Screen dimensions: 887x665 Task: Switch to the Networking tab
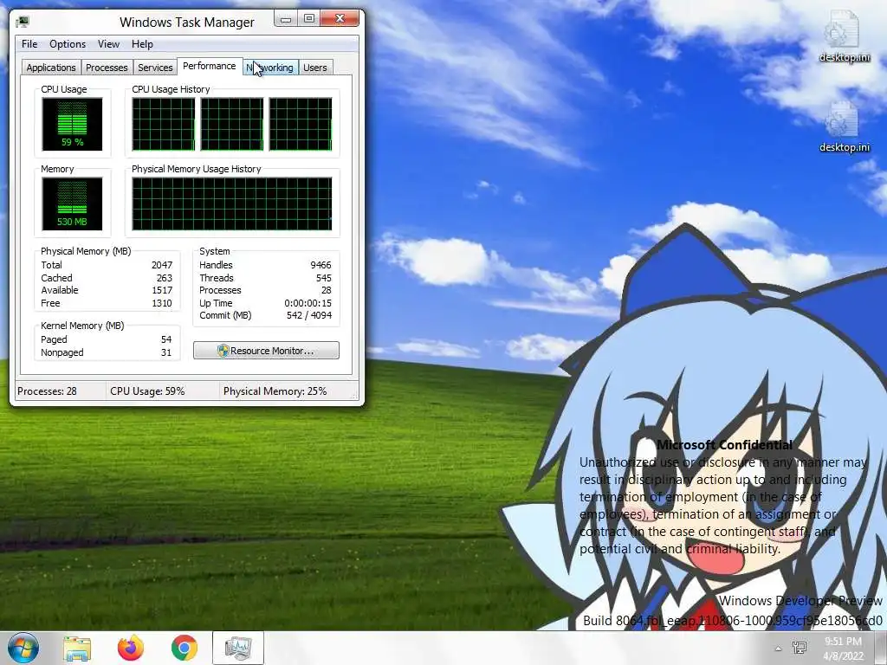point(270,68)
